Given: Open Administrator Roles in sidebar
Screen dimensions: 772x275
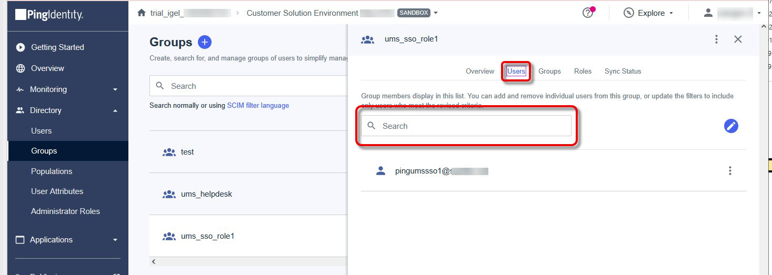Looking at the screenshot, I should pos(65,211).
